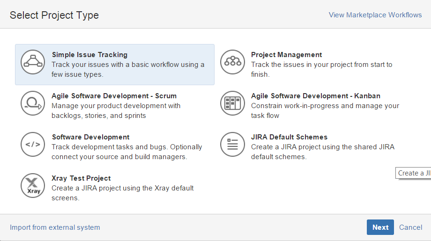Click the Import from external system link
431x241 pixels.
55,227
